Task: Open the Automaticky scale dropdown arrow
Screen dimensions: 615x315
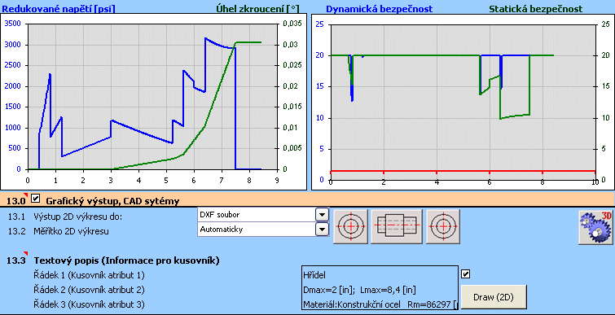Action: [322, 230]
